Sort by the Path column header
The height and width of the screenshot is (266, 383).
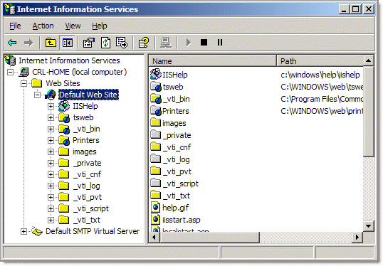[320, 60]
